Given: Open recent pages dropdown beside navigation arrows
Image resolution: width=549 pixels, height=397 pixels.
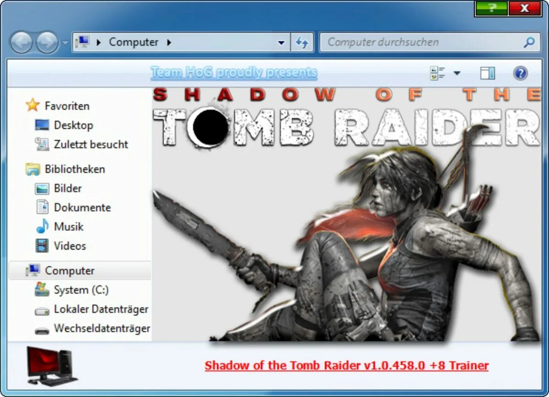Looking at the screenshot, I should 65,43.
